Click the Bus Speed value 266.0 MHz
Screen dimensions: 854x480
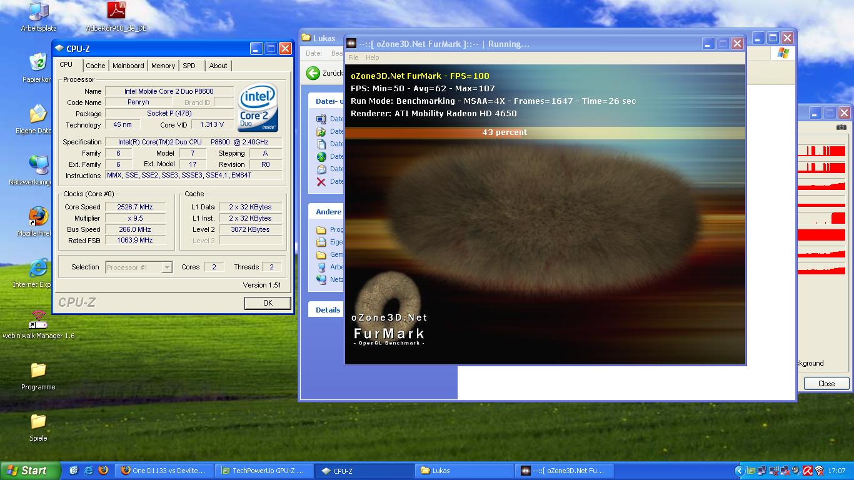tap(135, 229)
